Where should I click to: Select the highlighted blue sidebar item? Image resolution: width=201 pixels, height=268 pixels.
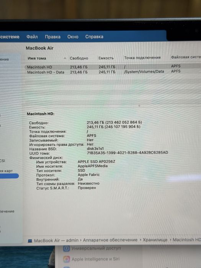click(9, 176)
